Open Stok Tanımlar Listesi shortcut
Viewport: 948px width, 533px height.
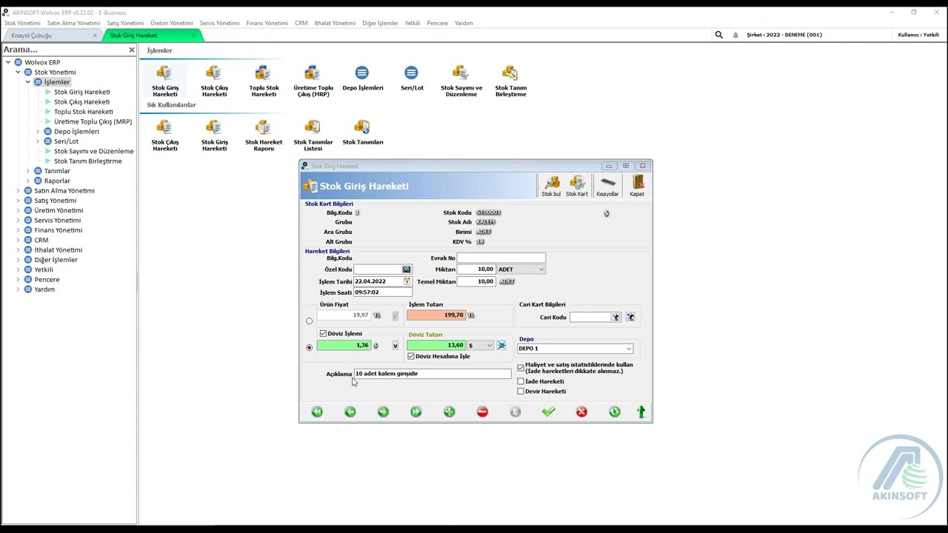pos(313,135)
